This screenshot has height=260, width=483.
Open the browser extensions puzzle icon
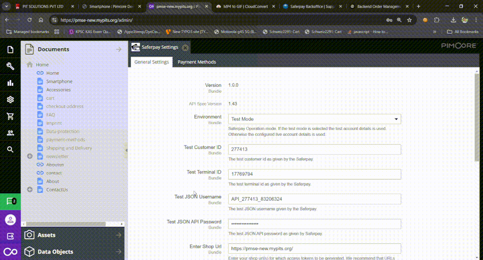click(x=436, y=20)
